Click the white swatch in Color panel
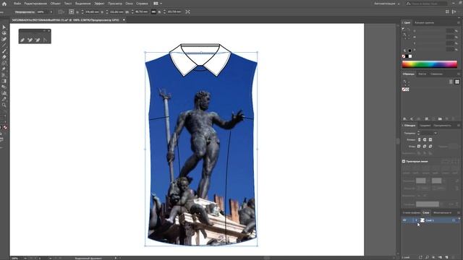463x260 pixels. pyautogui.click(x=410, y=56)
